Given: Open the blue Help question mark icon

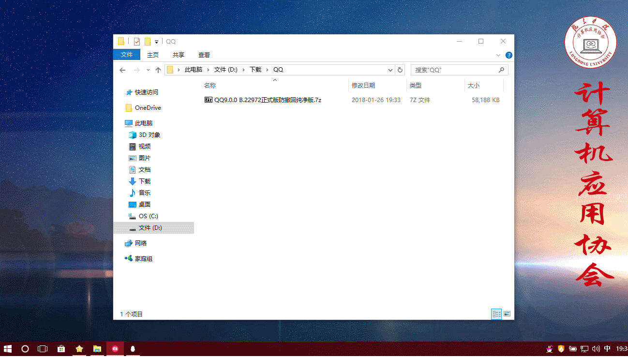Looking at the screenshot, I should pos(508,55).
